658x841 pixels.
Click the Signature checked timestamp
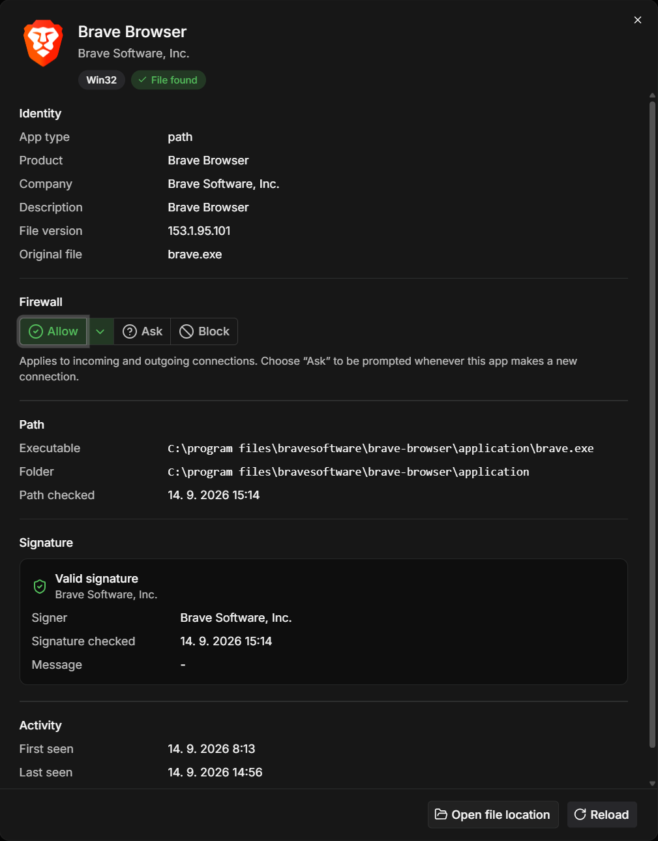(226, 641)
